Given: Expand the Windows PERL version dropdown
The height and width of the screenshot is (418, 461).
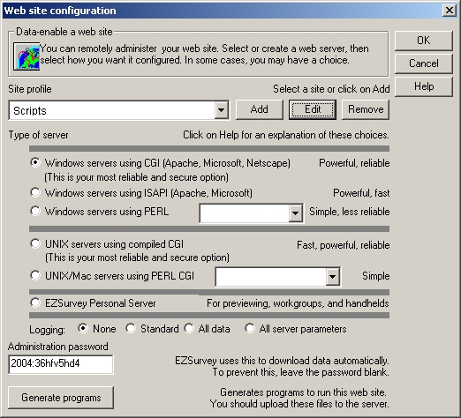Looking at the screenshot, I should pos(295,213).
